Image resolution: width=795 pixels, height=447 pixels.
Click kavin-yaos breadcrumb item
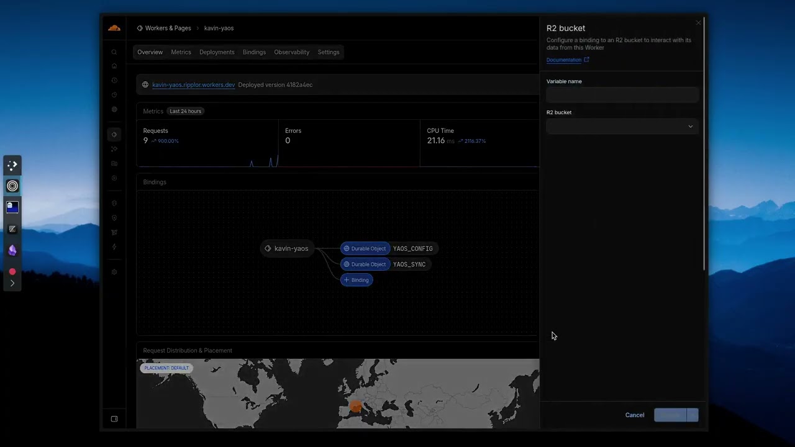219,28
